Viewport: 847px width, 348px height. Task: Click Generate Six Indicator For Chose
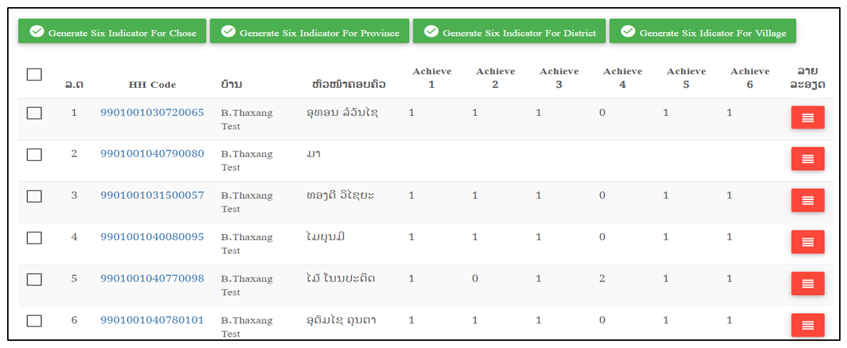click(x=112, y=31)
